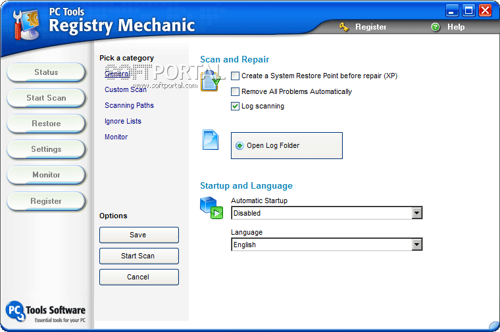The width and height of the screenshot is (500, 332).
Task: Click the English value in Language field
Action: 245,245
